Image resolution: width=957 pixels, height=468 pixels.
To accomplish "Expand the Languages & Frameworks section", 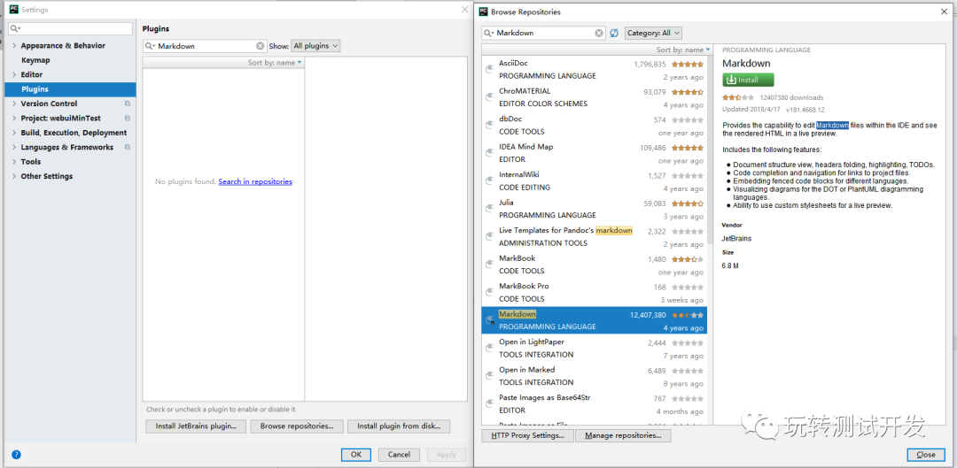I will point(14,148).
